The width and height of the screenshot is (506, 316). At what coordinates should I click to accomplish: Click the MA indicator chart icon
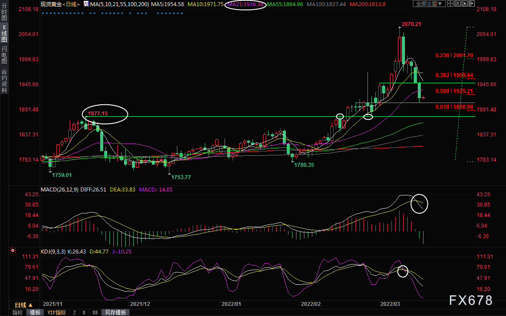point(86,4)
